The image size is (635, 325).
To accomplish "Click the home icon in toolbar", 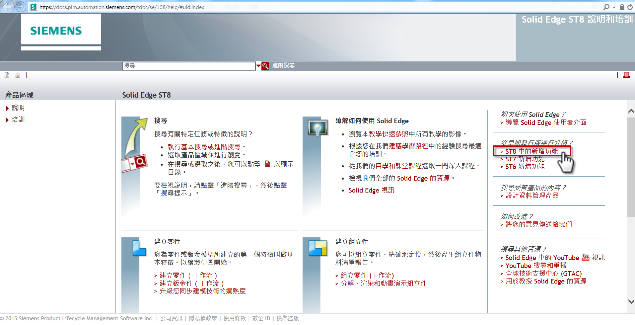I will [x=18, y=75].
